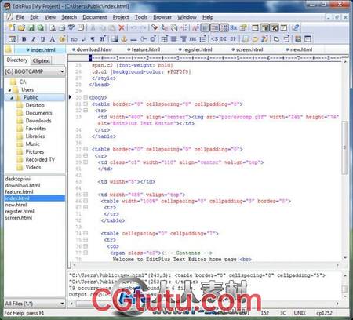Click the question mark Help icon
353x320 pixels.
click(296, 27)
